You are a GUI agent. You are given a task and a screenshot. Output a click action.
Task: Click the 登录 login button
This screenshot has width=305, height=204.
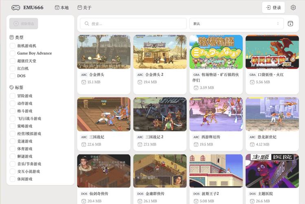tap(273, 8)
